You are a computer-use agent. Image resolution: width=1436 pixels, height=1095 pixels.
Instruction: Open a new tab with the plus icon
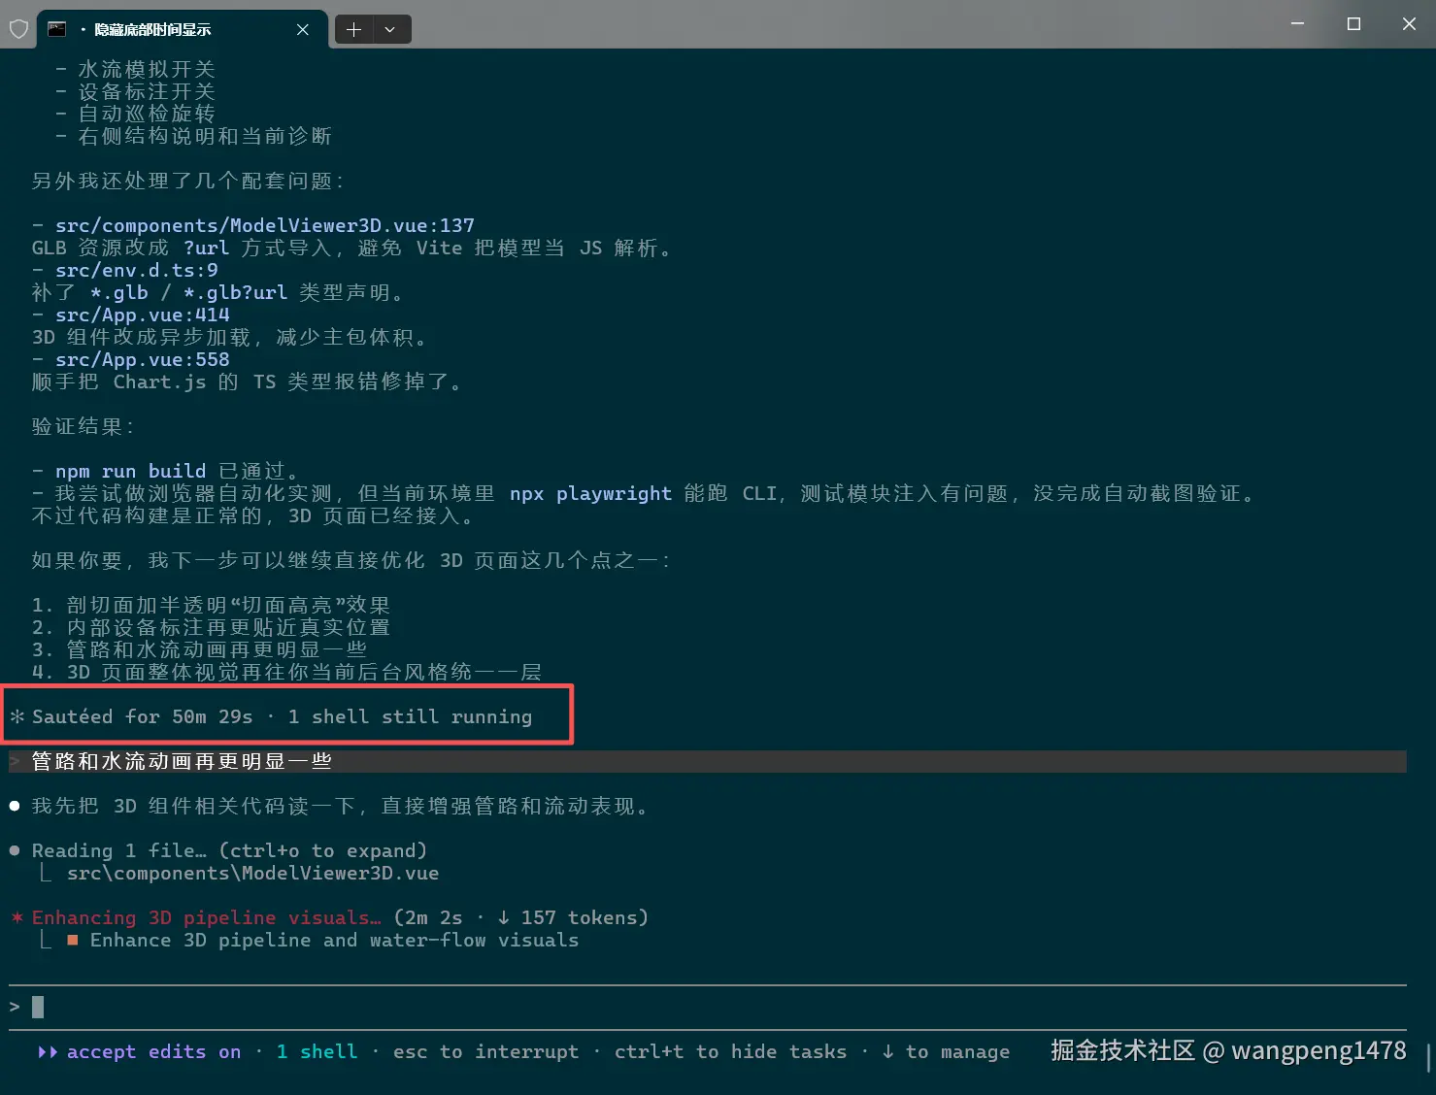353,29
